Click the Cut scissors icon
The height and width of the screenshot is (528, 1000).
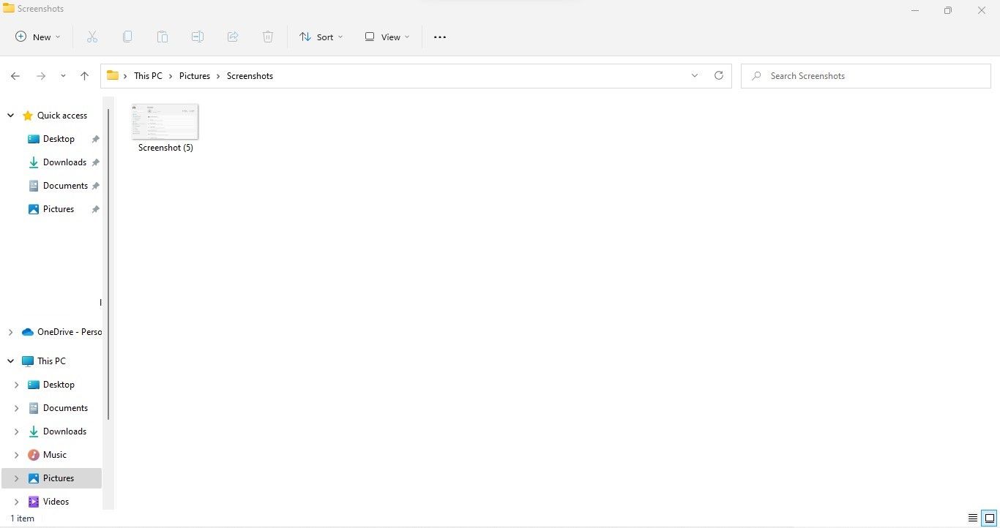pyautogui.click(x=92, y=37)
